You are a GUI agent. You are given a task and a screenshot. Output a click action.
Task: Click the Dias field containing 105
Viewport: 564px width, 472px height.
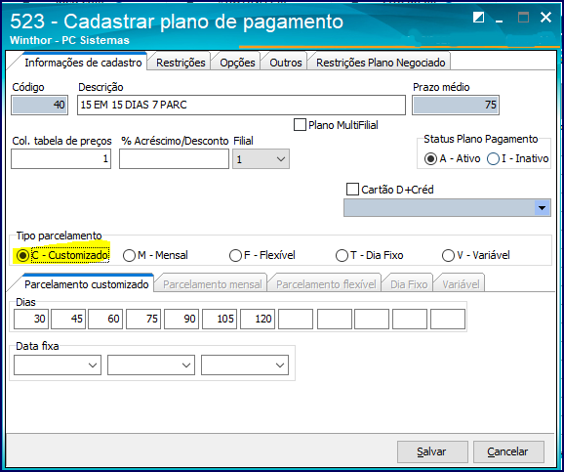point(220,319)
